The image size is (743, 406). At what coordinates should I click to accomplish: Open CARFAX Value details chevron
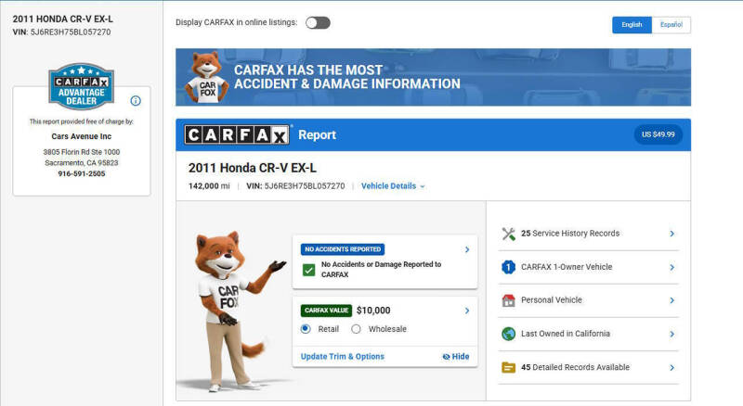(x=467, y=311)
